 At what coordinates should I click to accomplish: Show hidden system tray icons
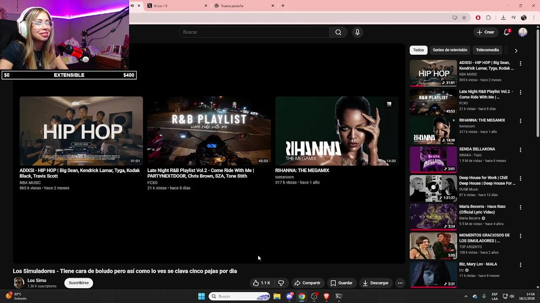pos(466,296)
